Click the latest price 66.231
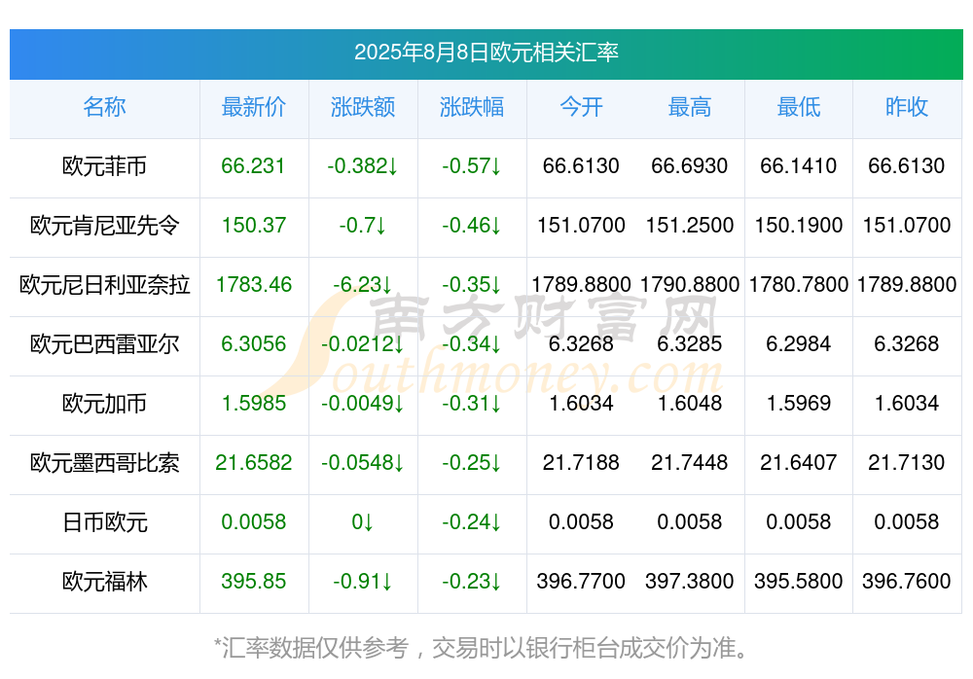Image resolution: width=973 pixels, height=679 pixels. [253, 165]
